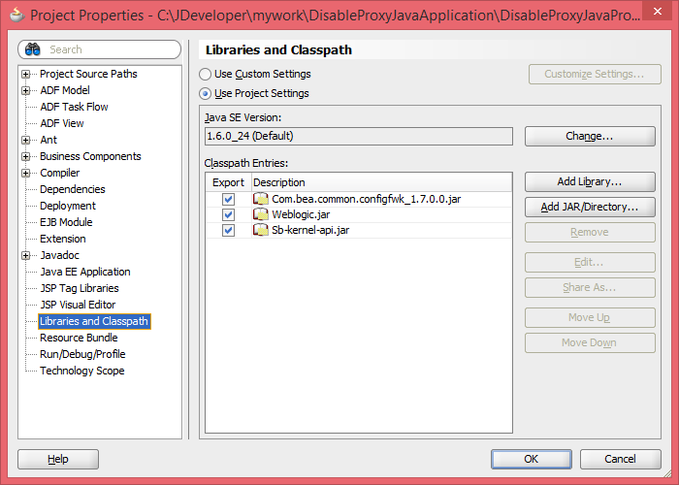
Task: Expand the Ant tree node
Action: (x=26, y=140)
